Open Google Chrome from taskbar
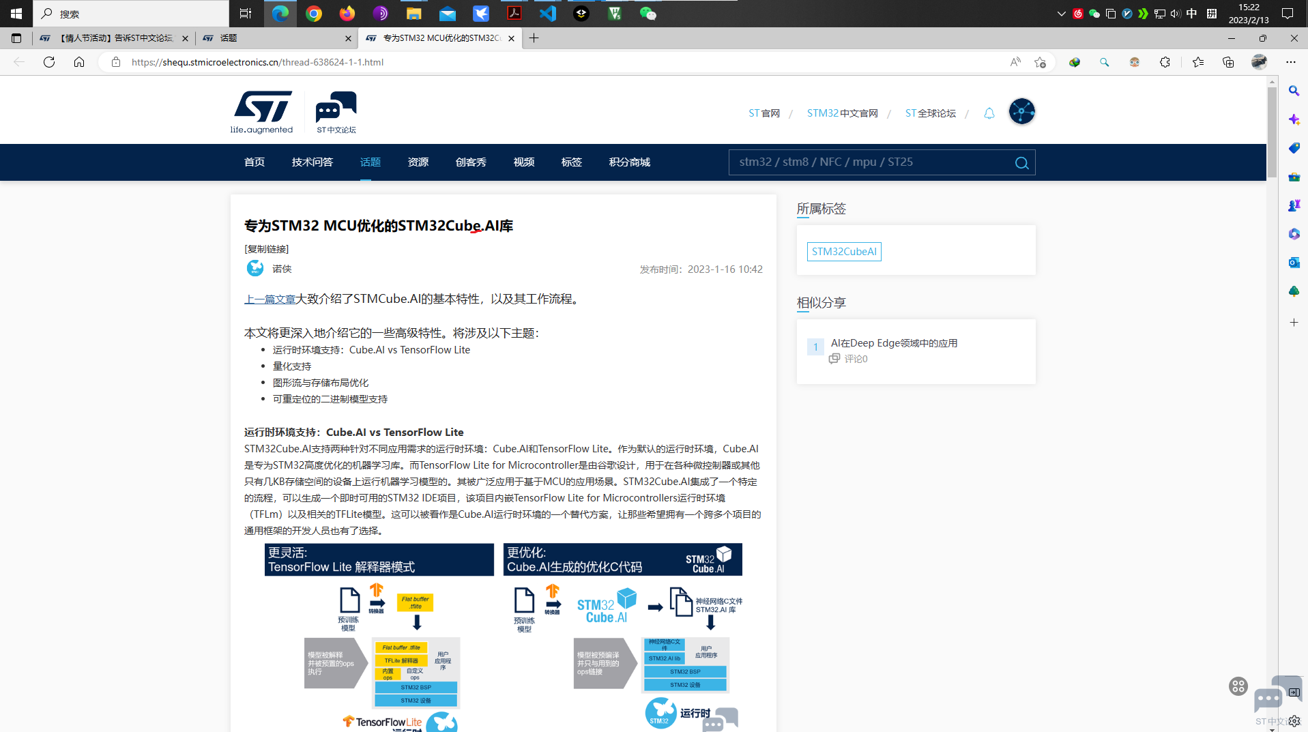Viewport: 1308px width, 732px height. (x=314, y=14)
